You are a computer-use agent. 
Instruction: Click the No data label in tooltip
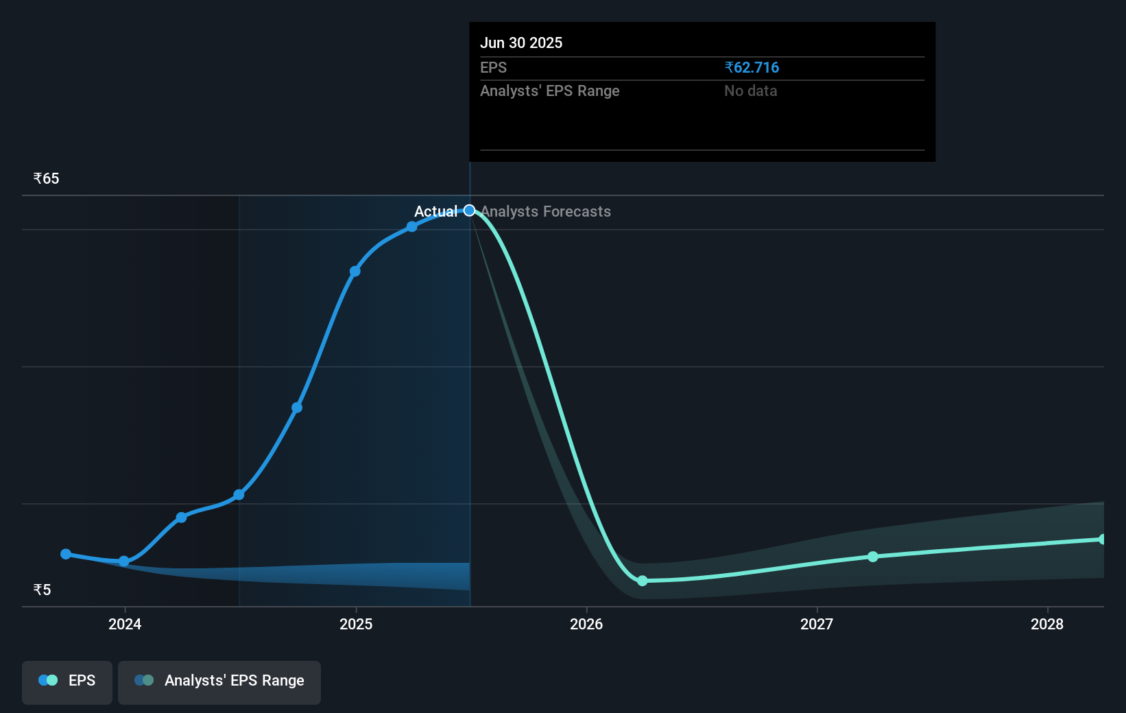click(x=751, y=90)
